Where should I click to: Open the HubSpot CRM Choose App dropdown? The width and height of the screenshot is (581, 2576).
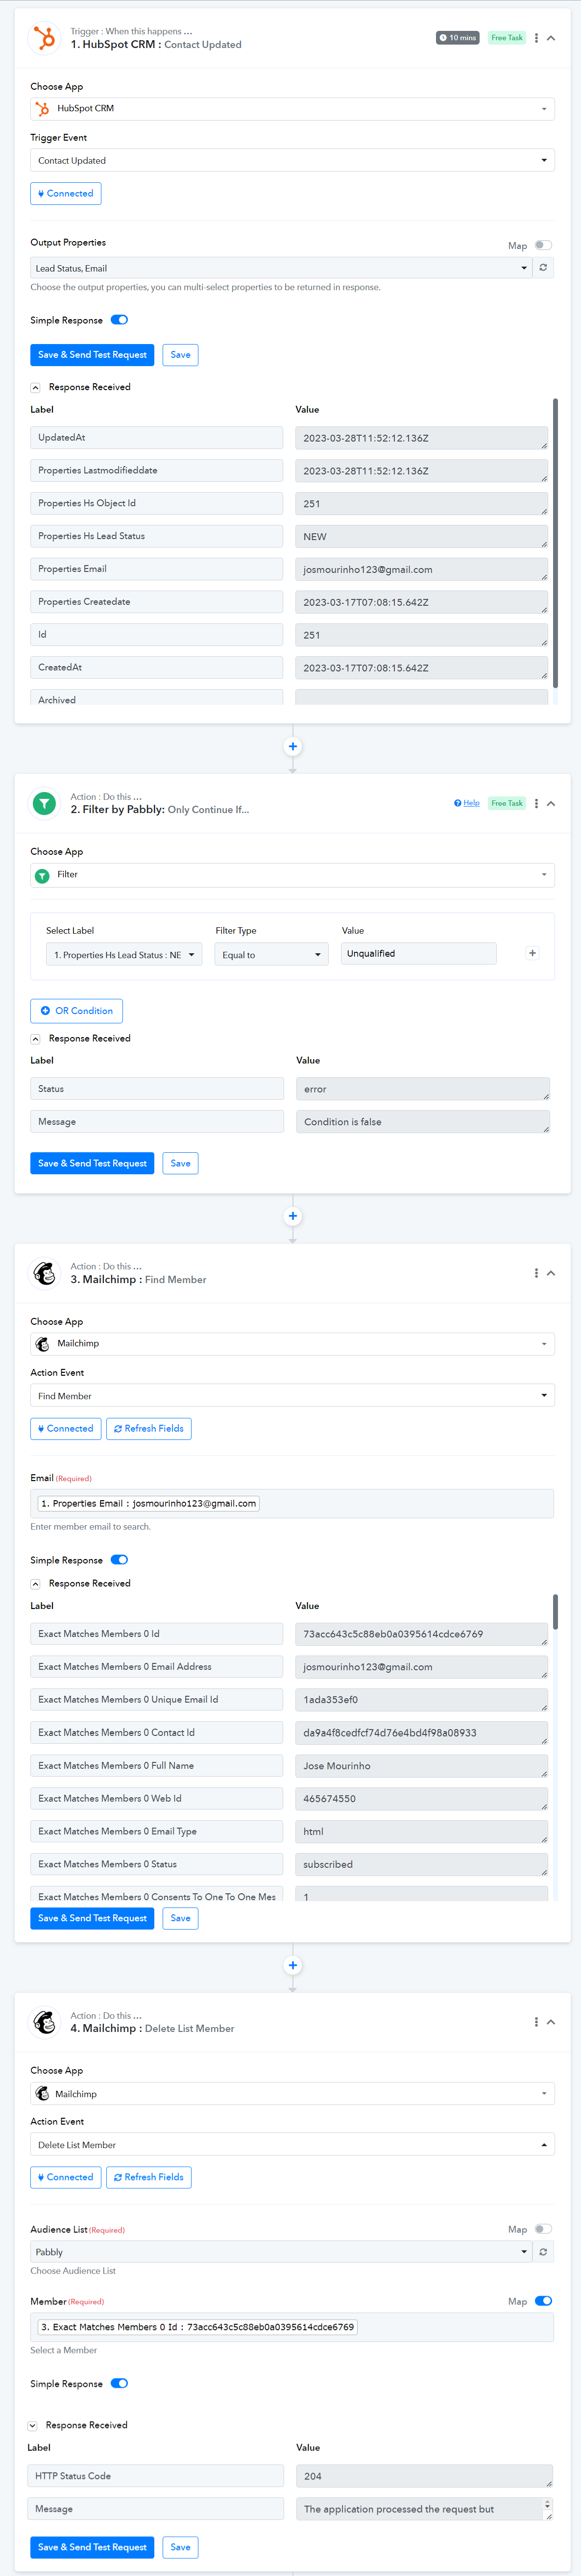292,108
